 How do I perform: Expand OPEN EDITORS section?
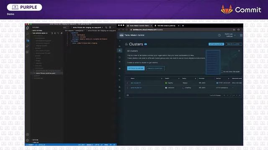(37, 30)
